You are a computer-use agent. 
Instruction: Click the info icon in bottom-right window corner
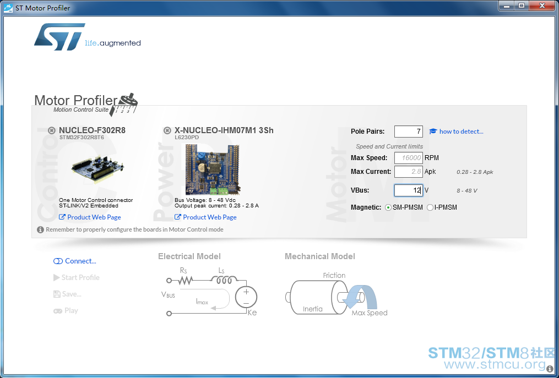click(550, 369)
